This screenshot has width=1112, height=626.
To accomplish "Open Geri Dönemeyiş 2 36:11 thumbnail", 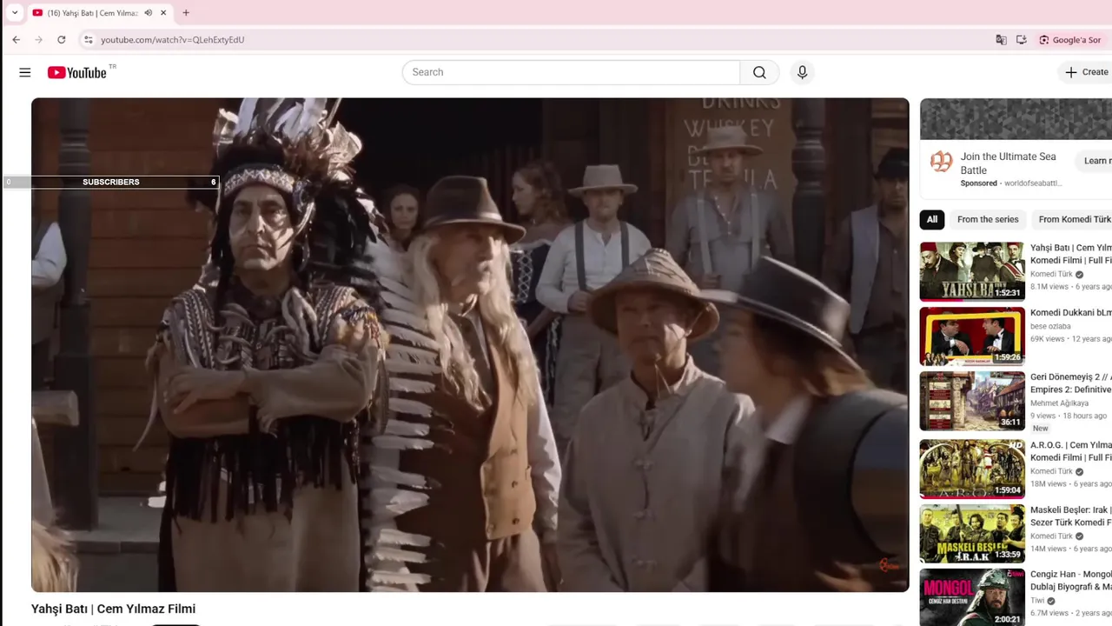I will point(972,401).
